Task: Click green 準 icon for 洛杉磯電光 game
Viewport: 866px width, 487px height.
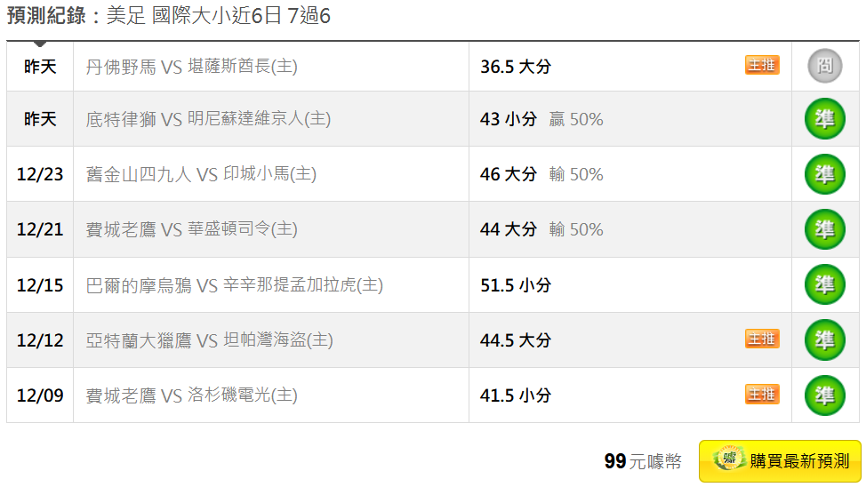Action: (824, 395)
